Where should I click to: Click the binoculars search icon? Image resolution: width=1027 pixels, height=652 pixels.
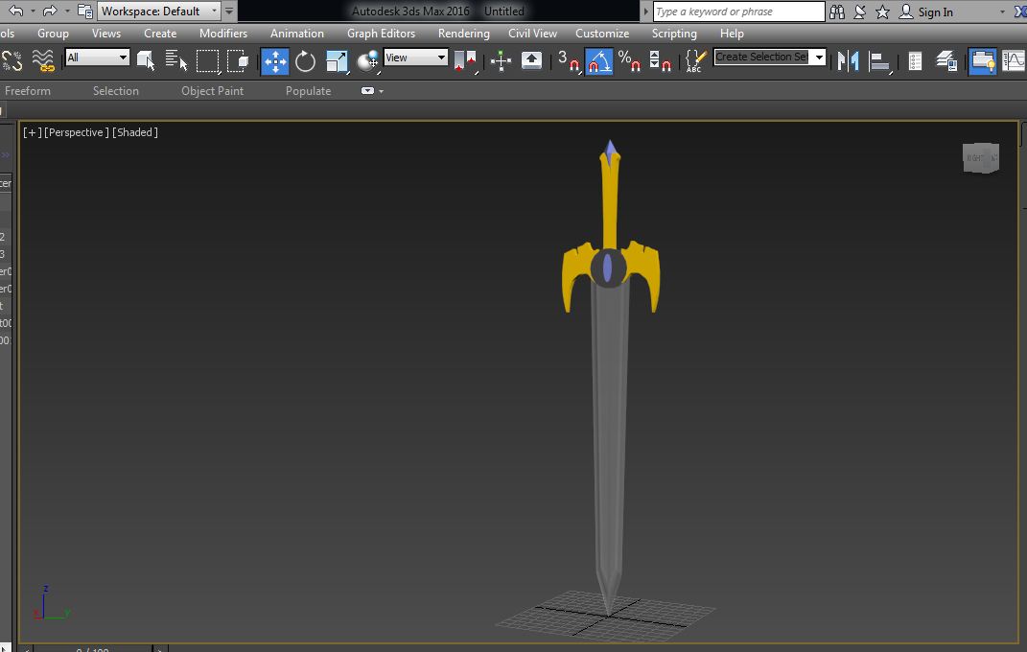click(x=837, y=12)
